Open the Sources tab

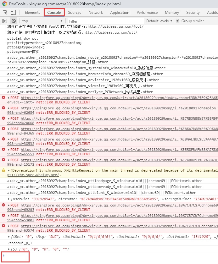(75, 13)
